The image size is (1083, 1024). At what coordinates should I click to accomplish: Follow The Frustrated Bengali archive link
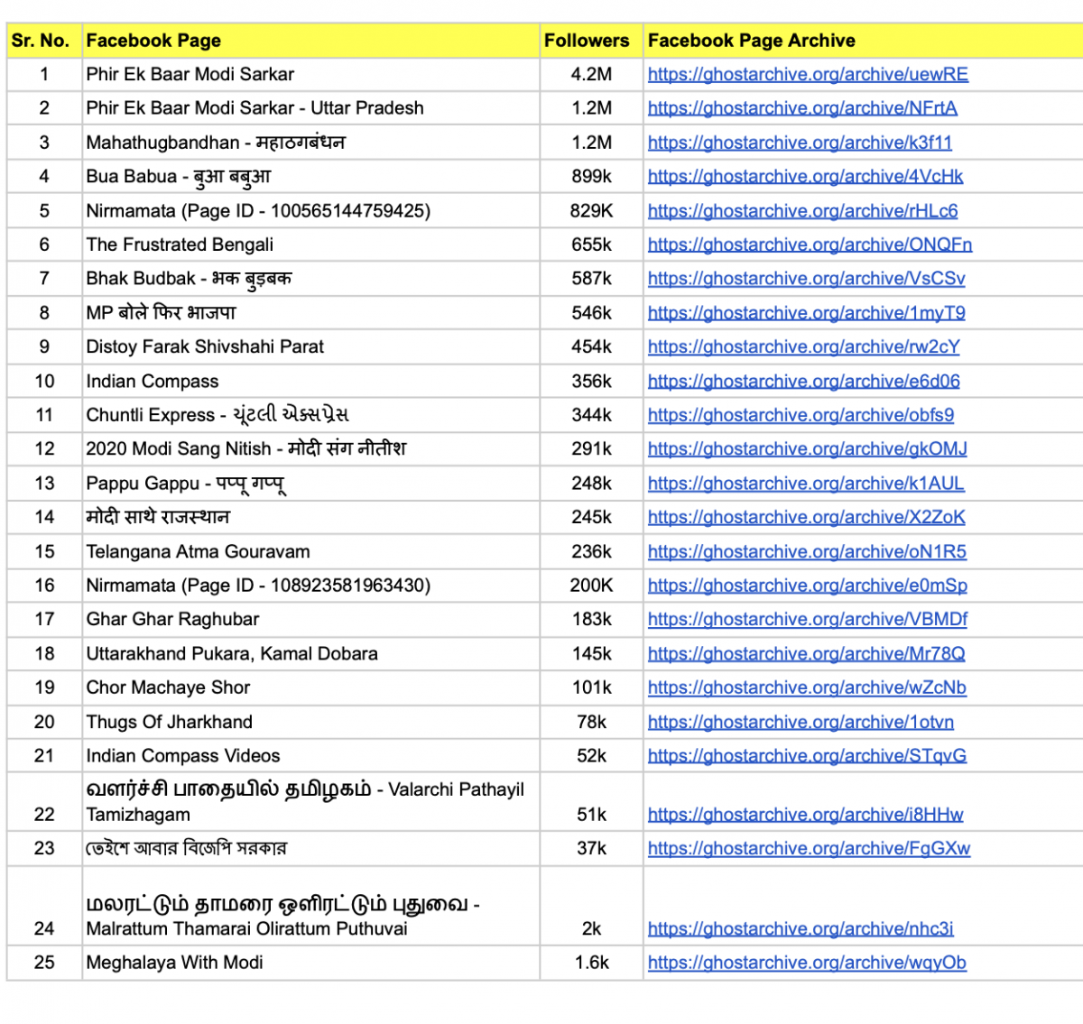(810, 244)
